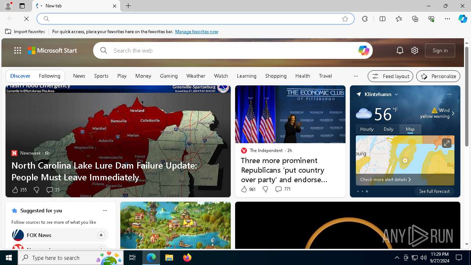See full forecast link

[x=434, y=191]
